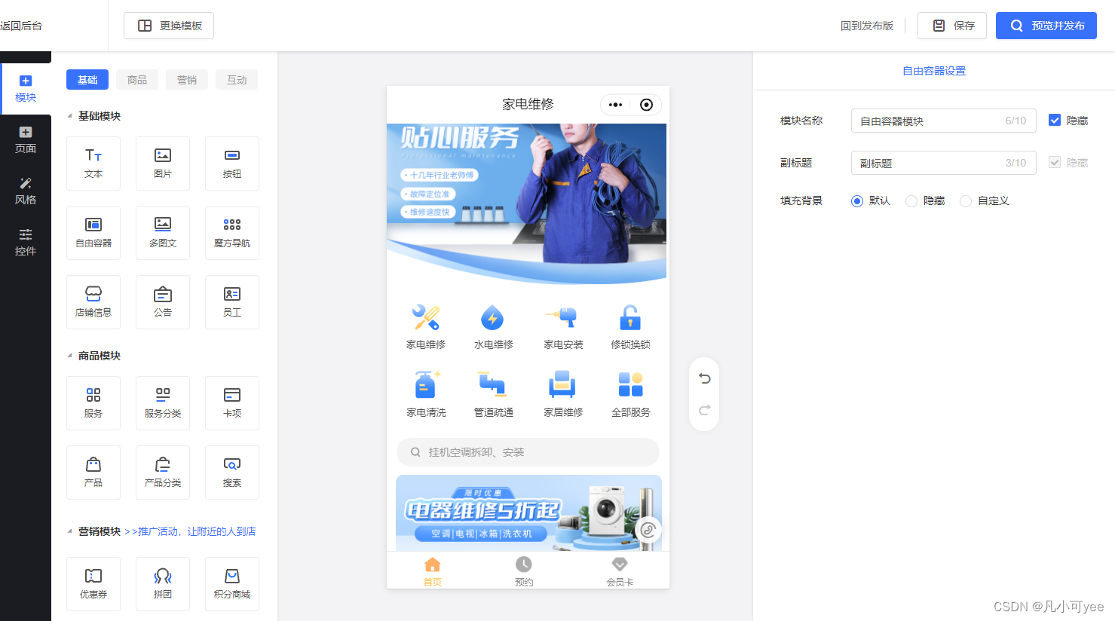Click the preview search box 挂机空调拆卸
The image size is (1115, 621).
[x=528, y=452]
